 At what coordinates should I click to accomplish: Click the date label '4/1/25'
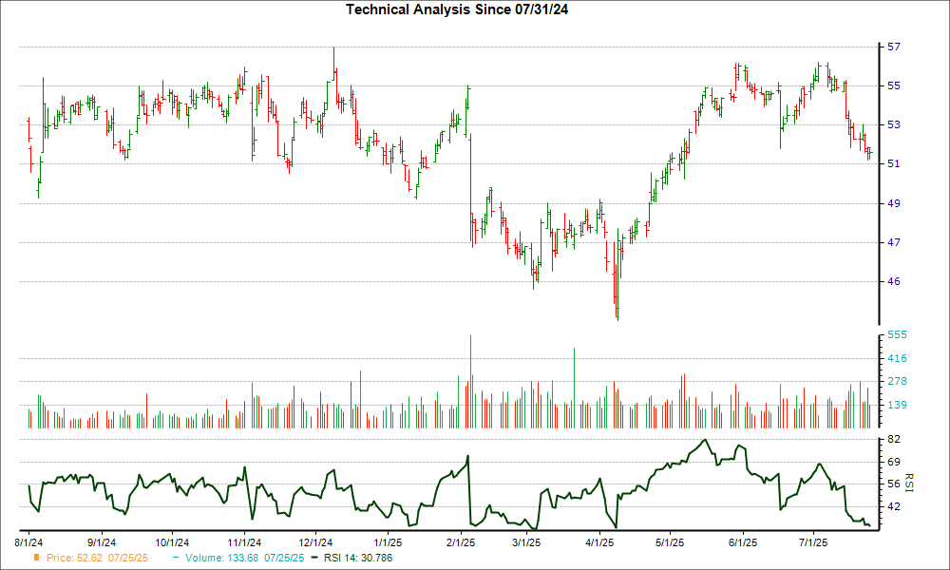599,542
